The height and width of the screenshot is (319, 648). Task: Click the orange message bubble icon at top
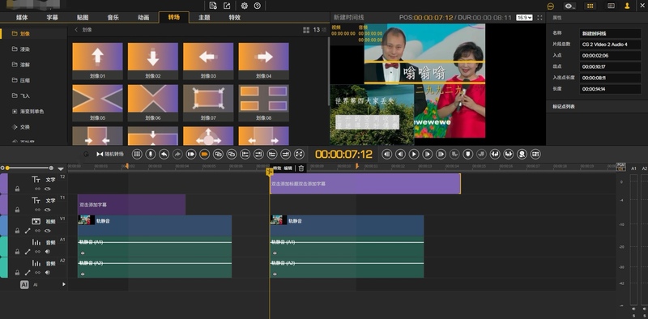coord(550,6)
